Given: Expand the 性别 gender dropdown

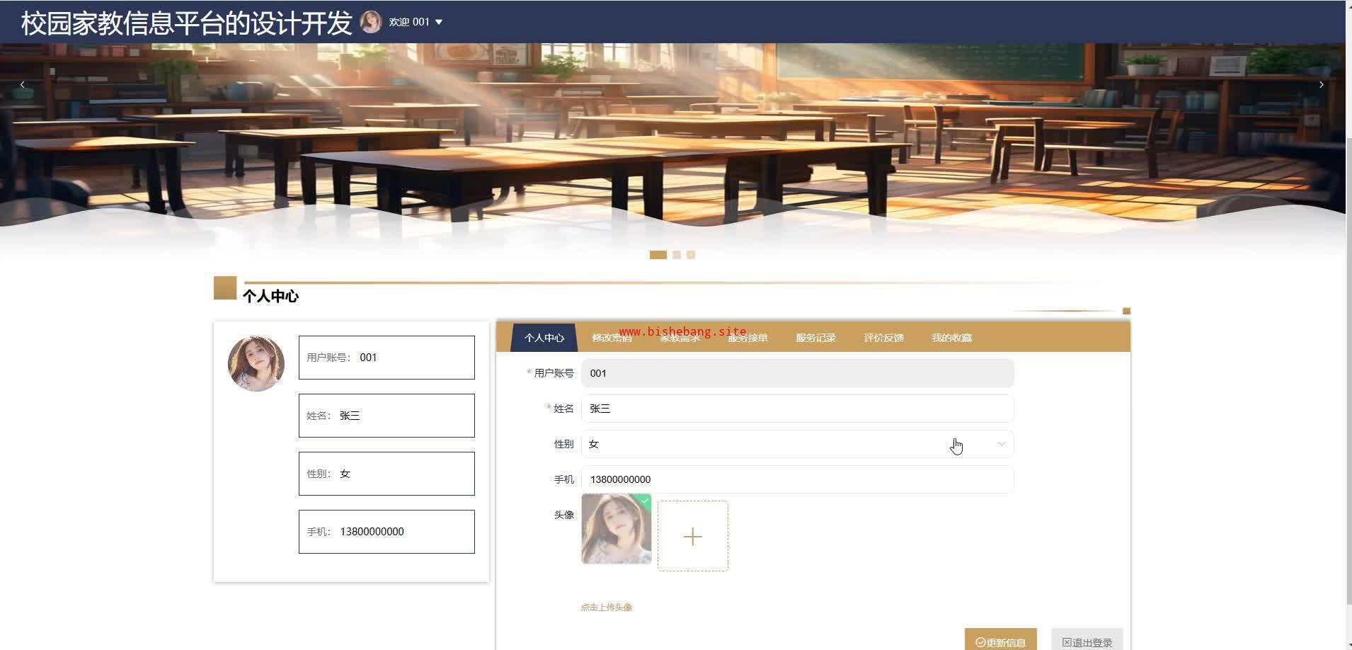Looking at the screenshot, I should pos(797,444).
